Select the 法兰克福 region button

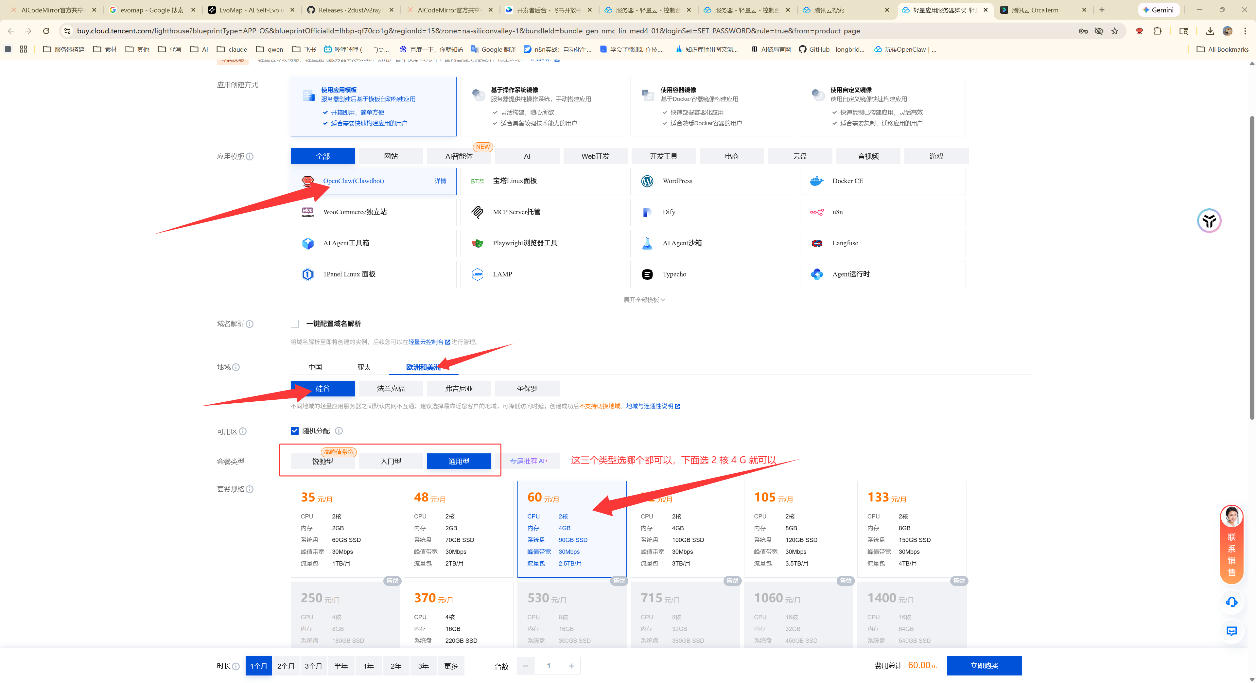391,389
